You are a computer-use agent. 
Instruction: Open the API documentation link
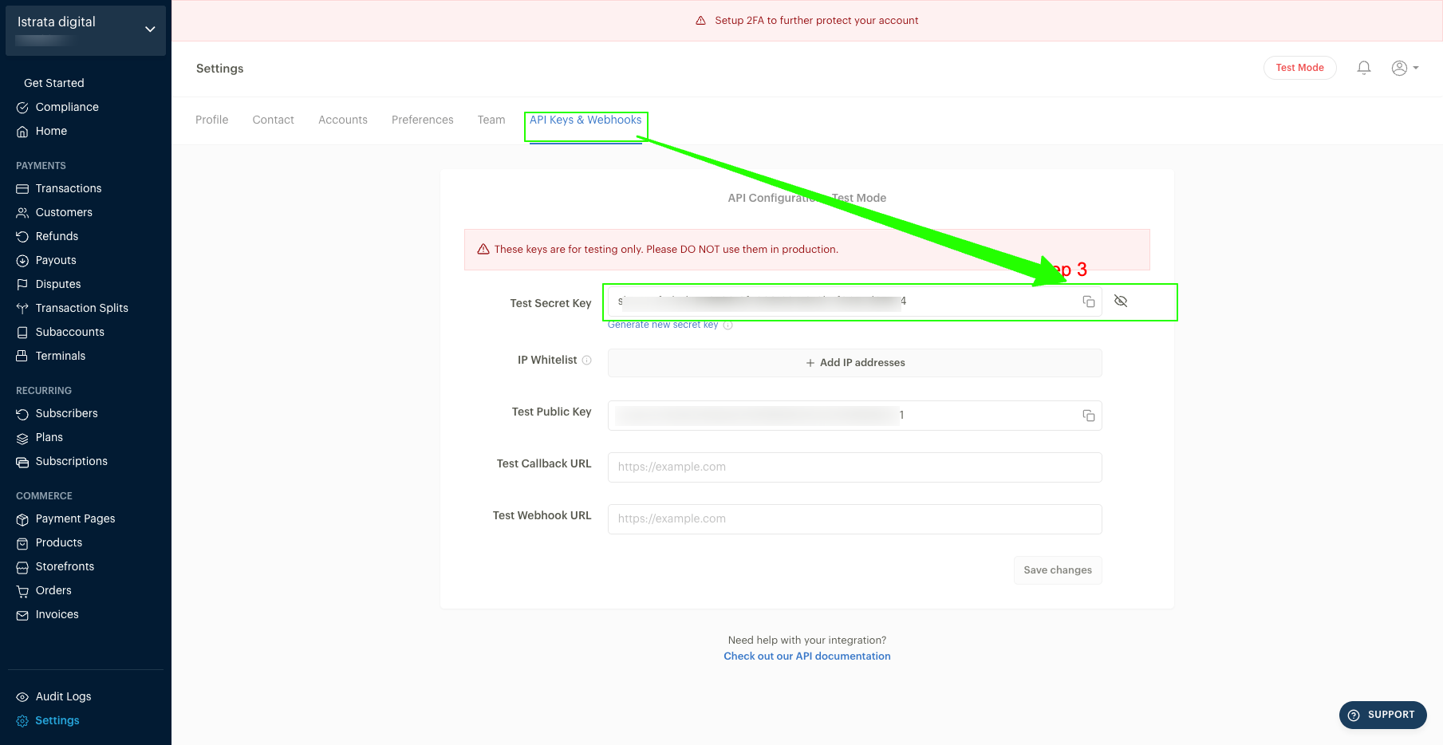[806, 656]
